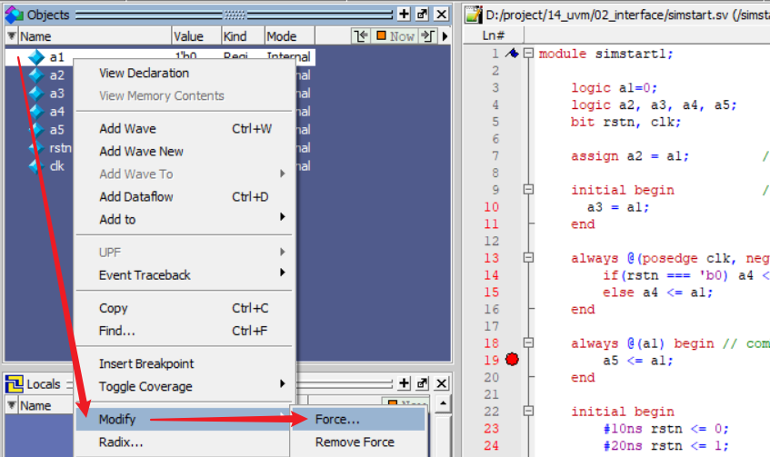Choose Copy from context menu
Viewport: 770px width, 457px height.
(x=184, y=308)
